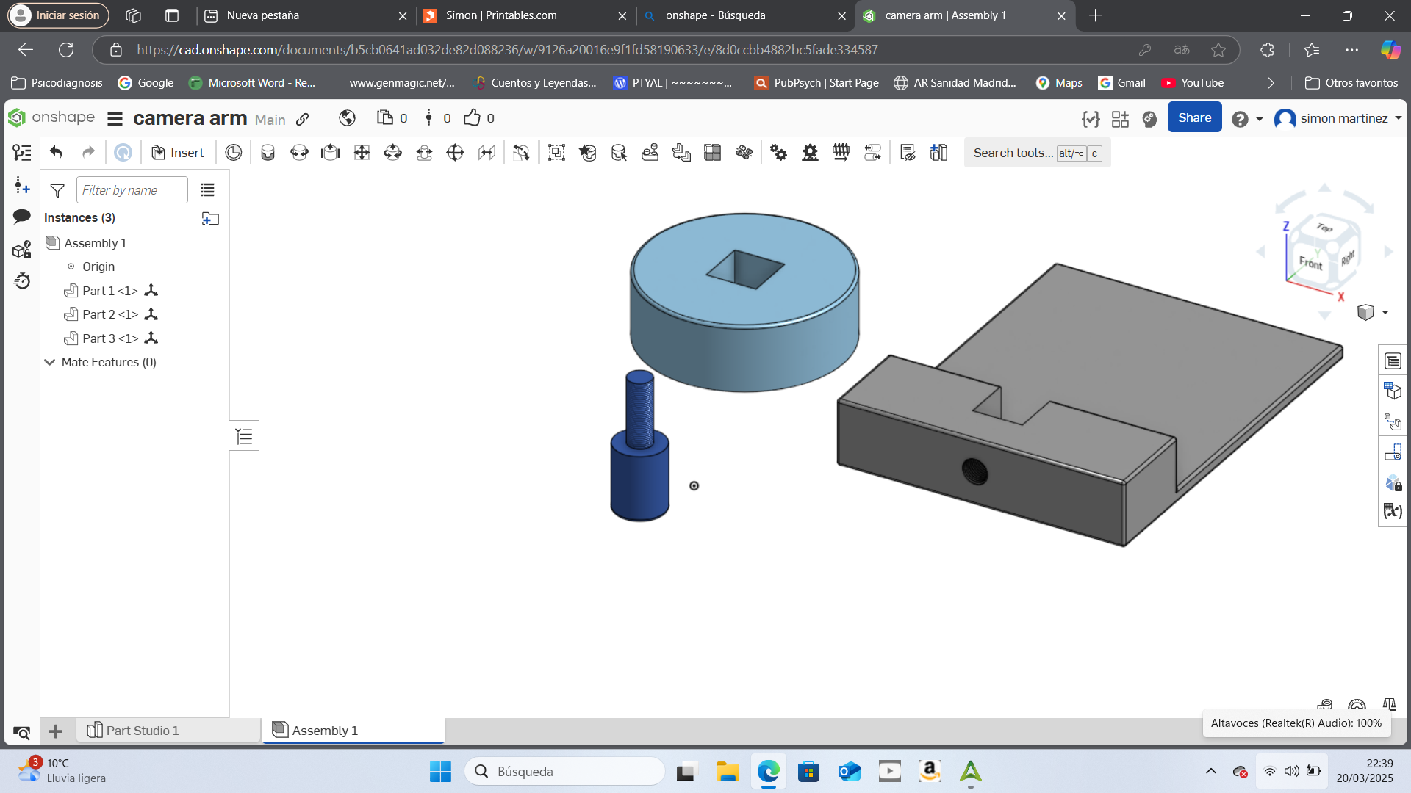Select the Ball mate tool
1411x793 pixels.
tap(456, 153)
